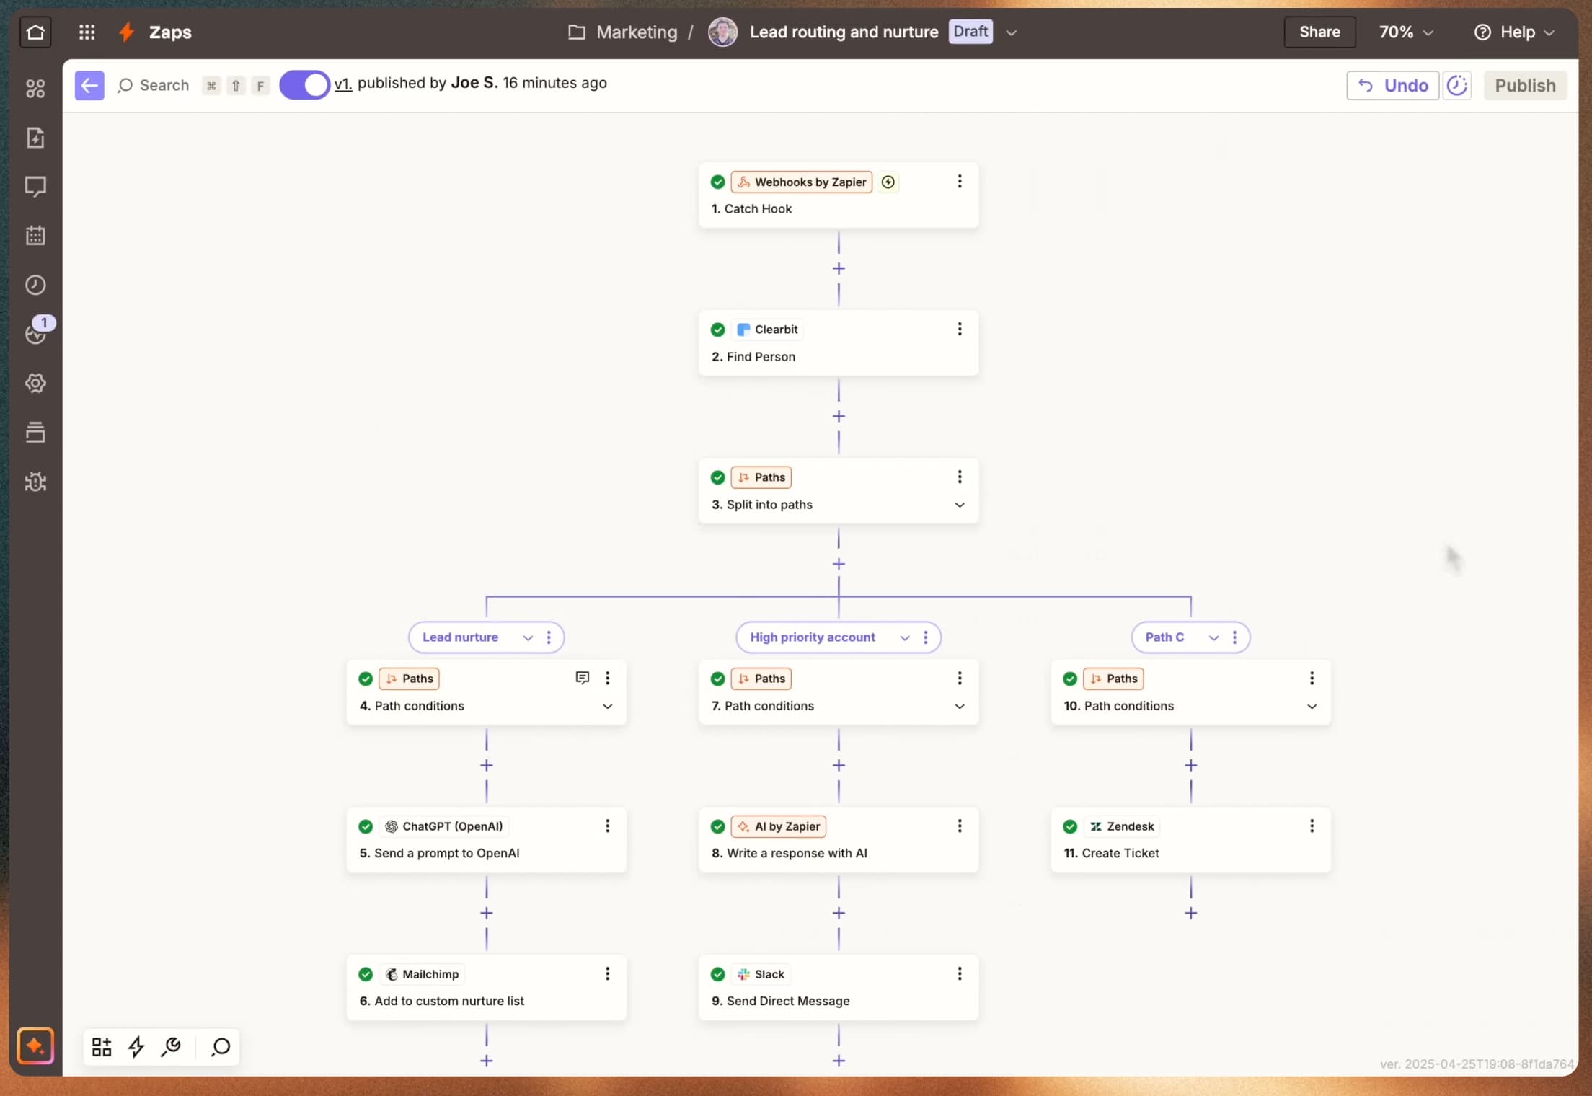Open the home icon in top bar
Viewport: 1592px width, 1096px height.
pyautogui.click(x=35, y=32)
